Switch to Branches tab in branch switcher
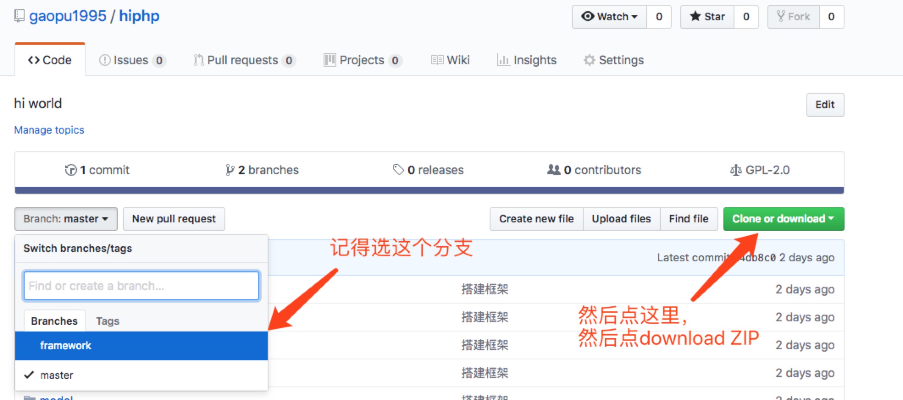This screenshot has height=400, width=903. coord(54,321)
